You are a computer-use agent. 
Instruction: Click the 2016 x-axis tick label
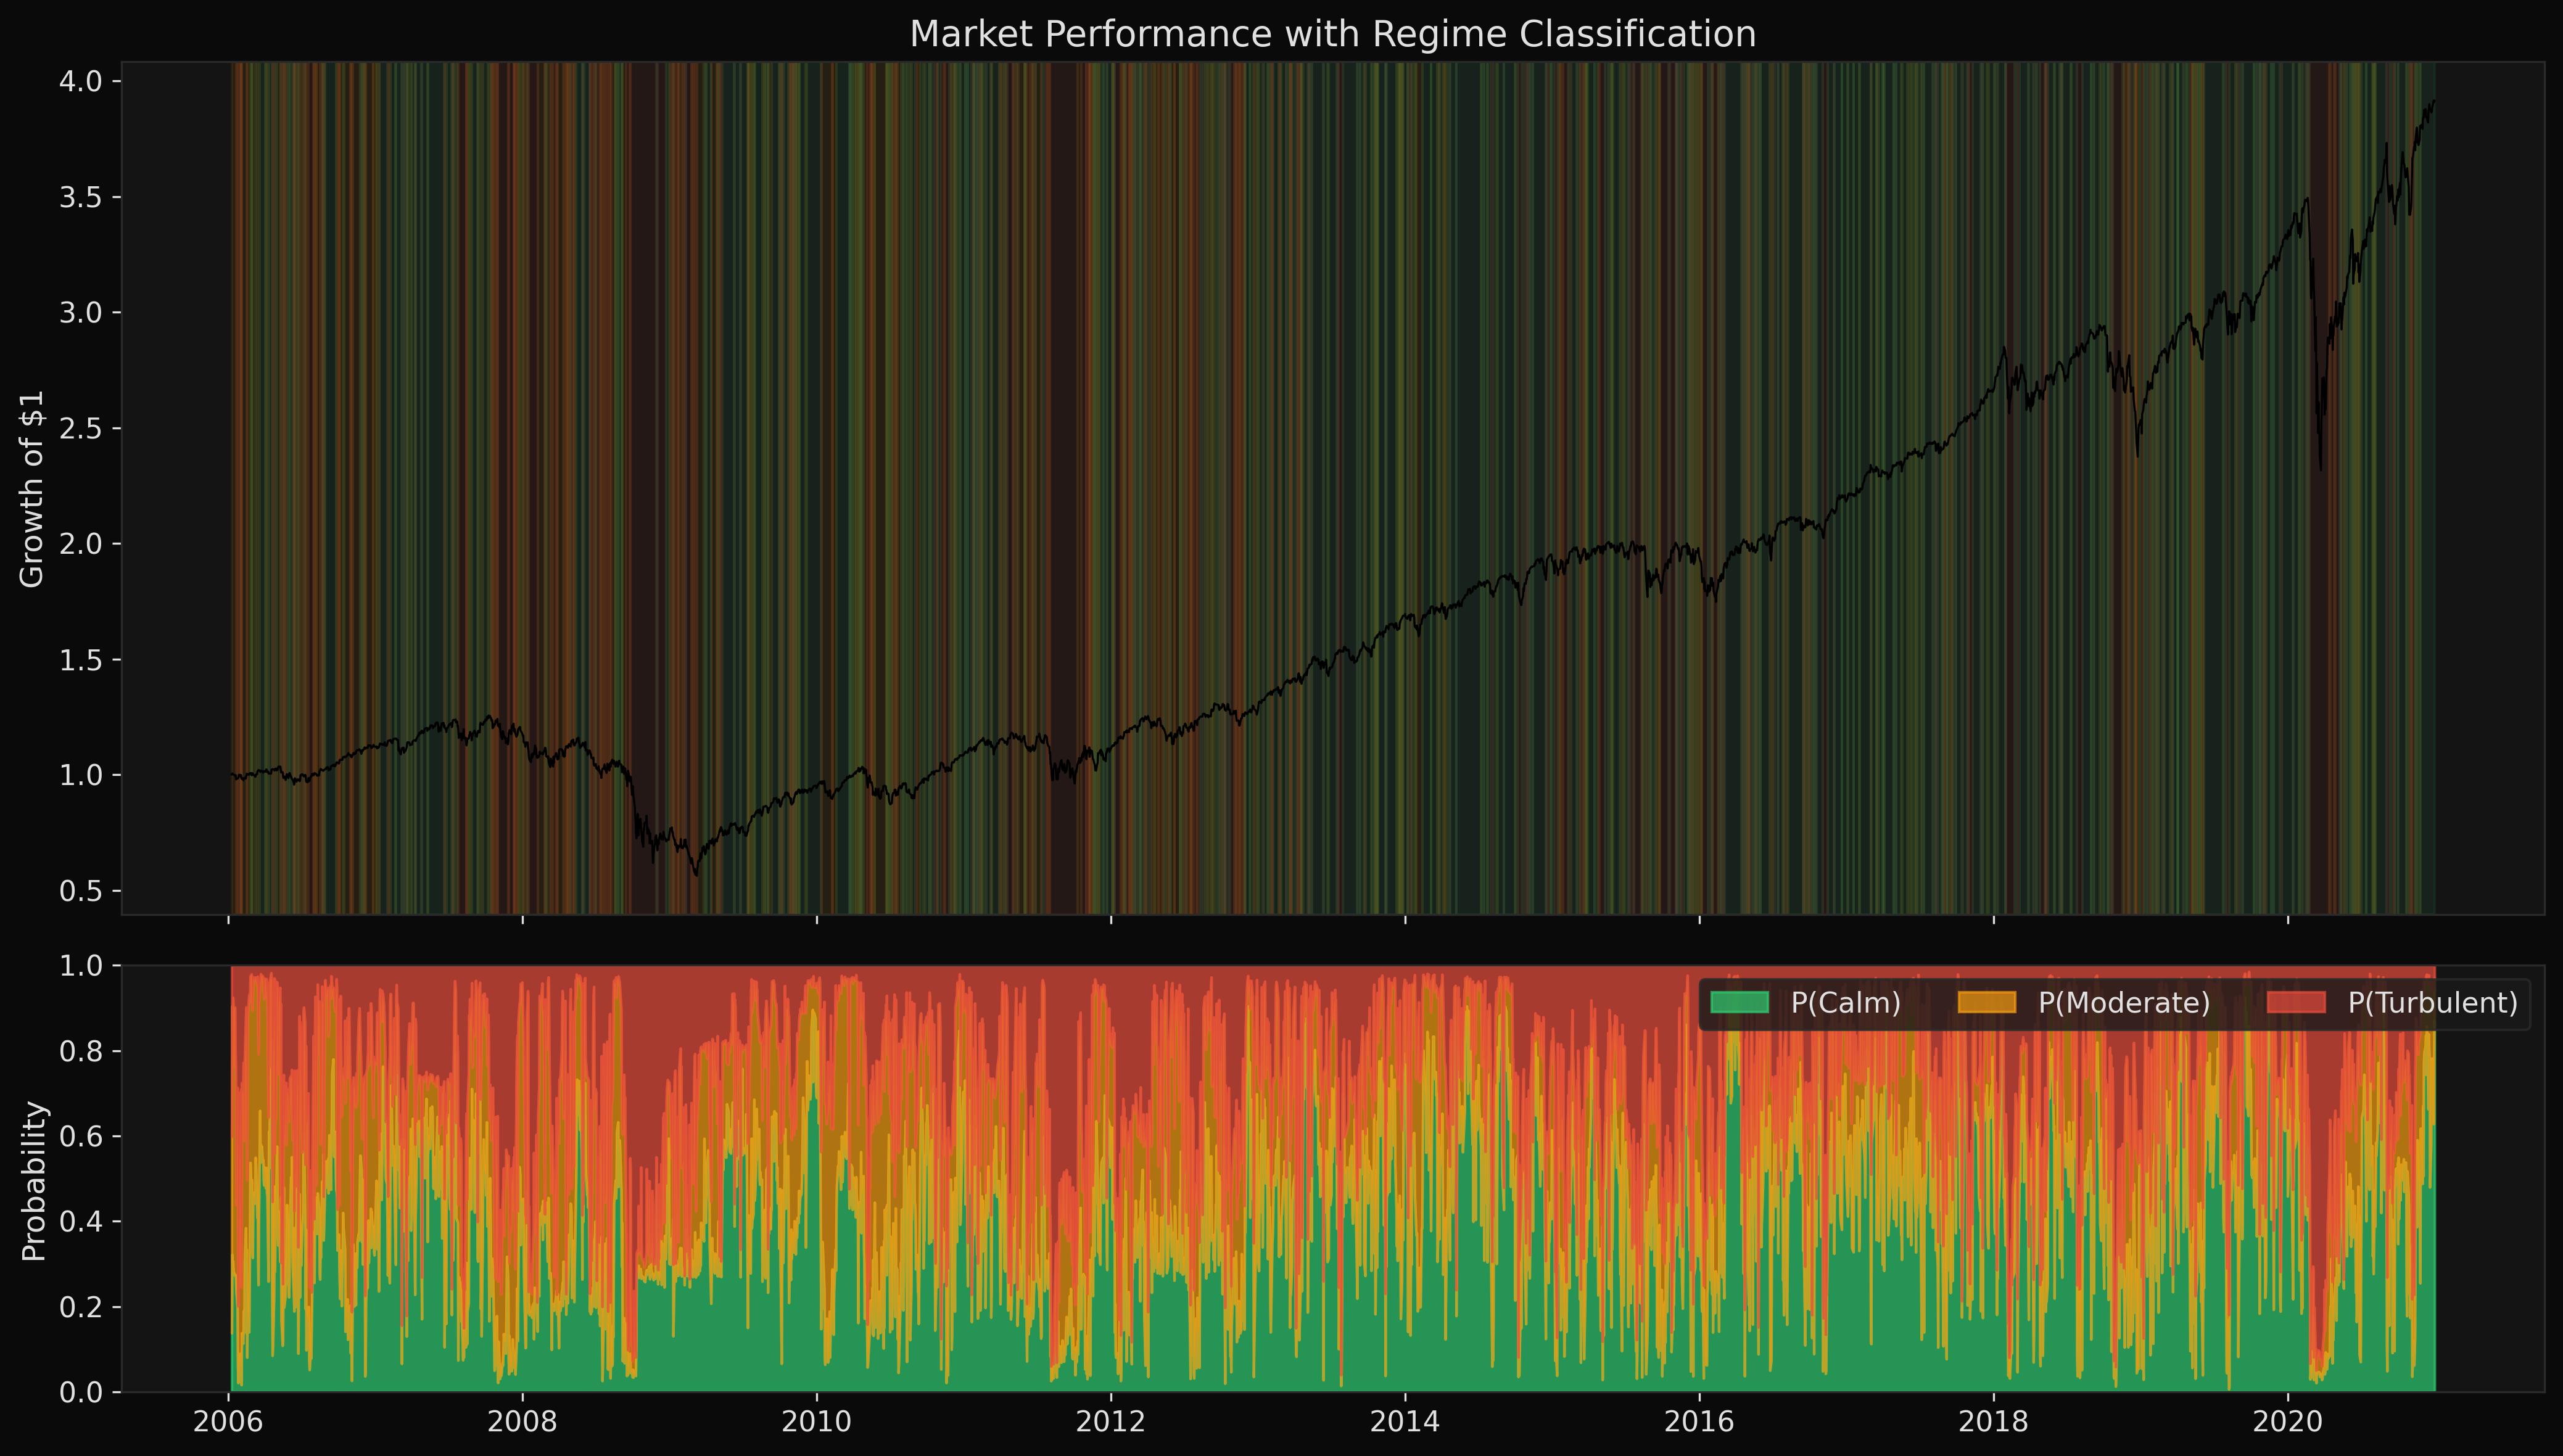[1699, 1423]
